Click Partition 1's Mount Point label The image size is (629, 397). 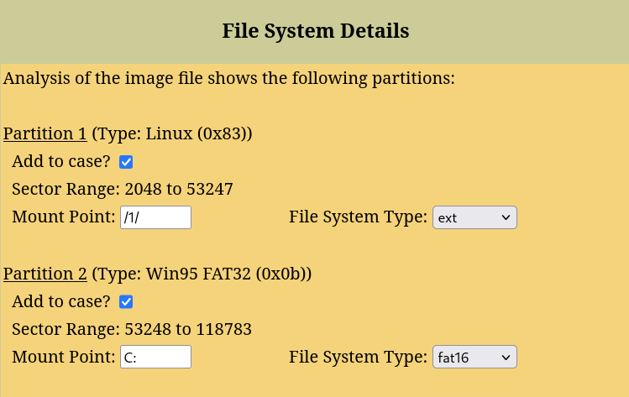[x=63, y=217]
